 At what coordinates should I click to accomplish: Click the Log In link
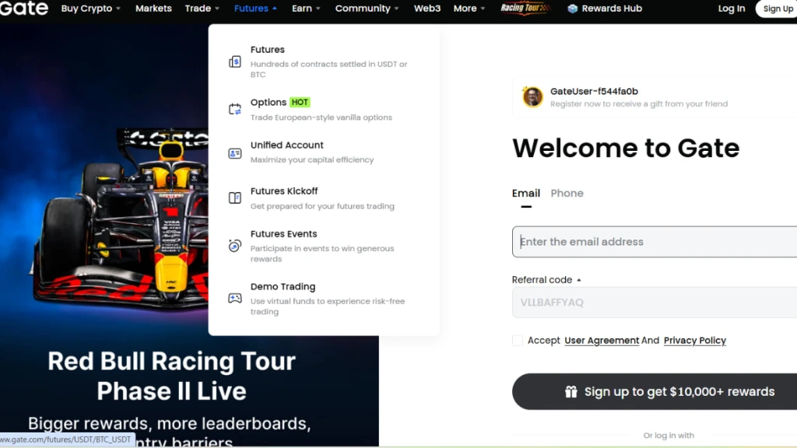tap(731, 9)
